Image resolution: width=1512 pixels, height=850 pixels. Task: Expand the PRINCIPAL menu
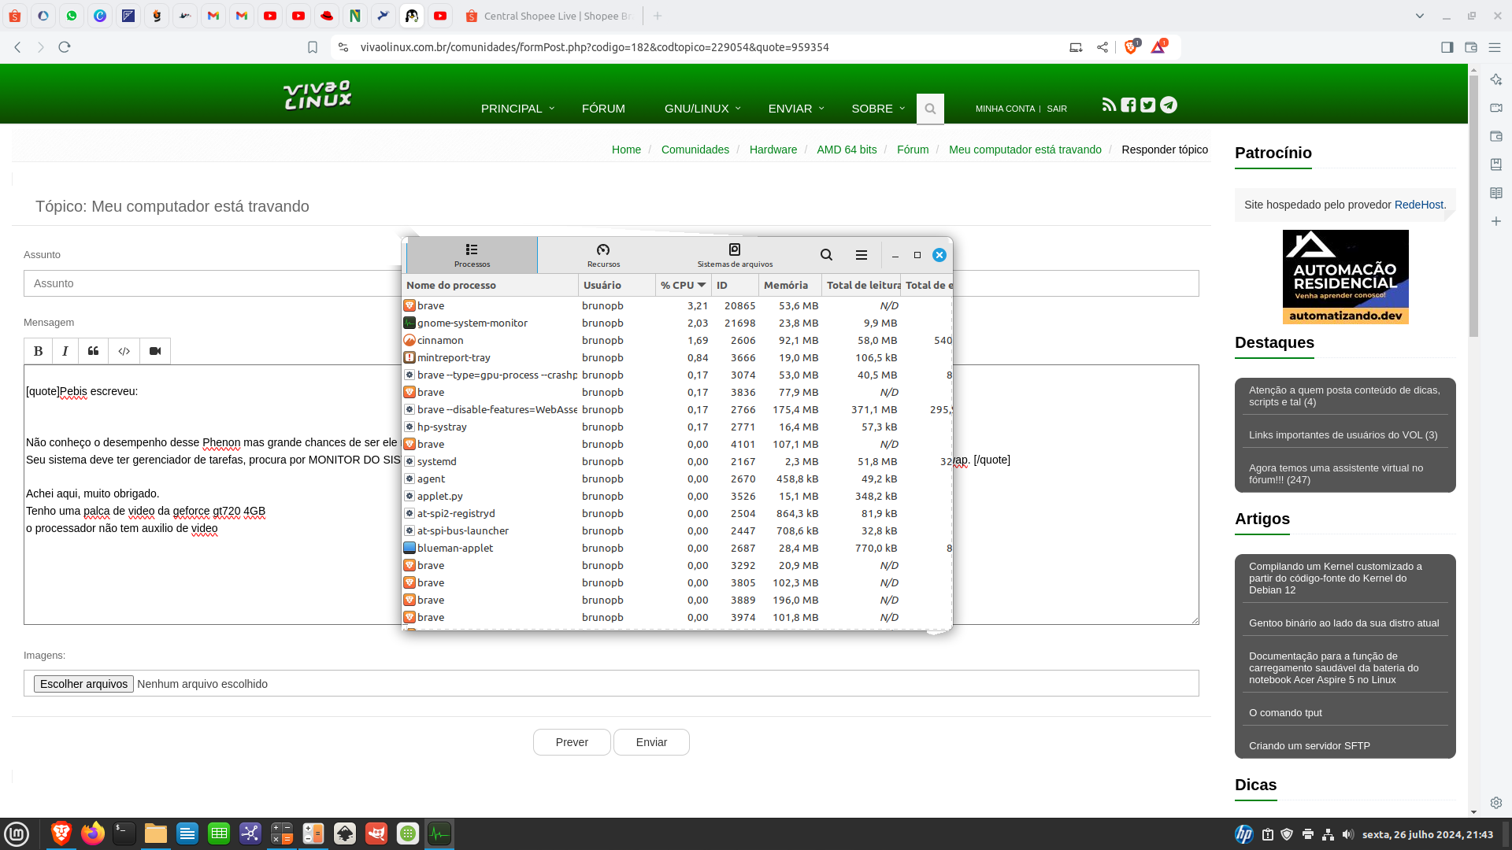pos(517,109)
